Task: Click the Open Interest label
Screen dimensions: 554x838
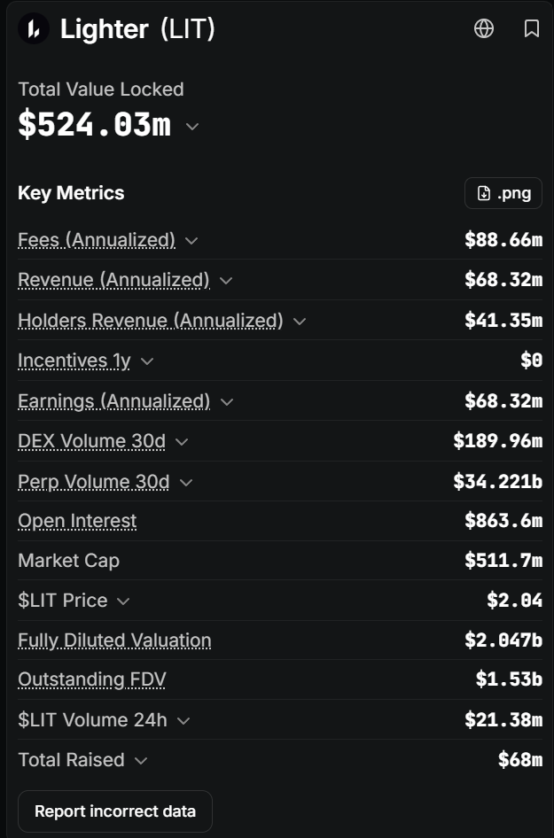Action: pos(77,521)
